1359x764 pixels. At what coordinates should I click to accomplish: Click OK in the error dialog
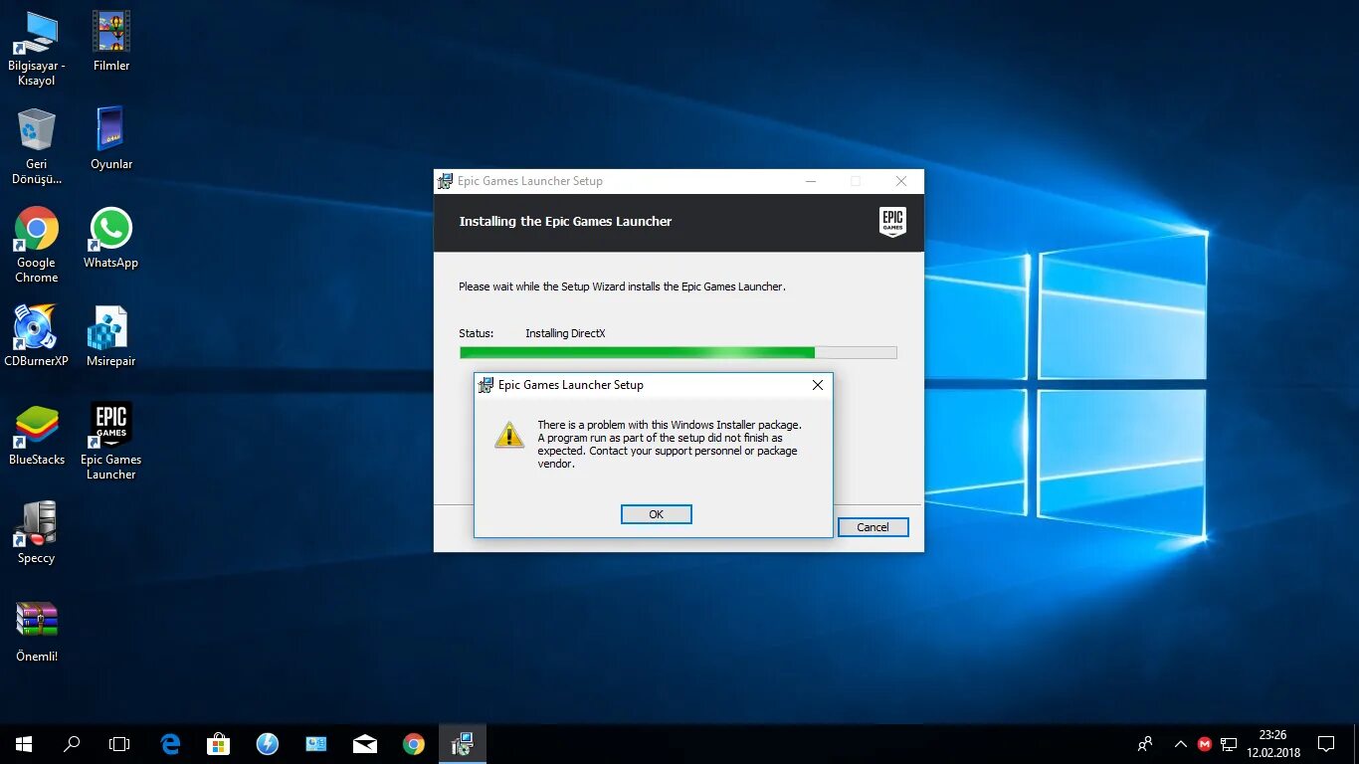click(656, 514)
